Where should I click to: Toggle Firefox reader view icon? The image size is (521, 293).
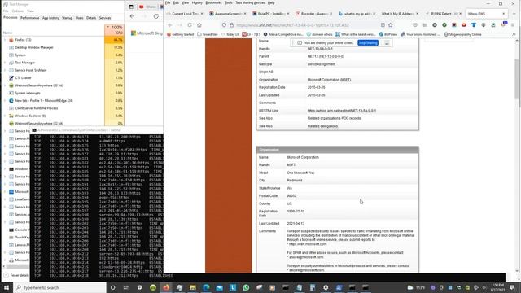(x=383, y=25)
